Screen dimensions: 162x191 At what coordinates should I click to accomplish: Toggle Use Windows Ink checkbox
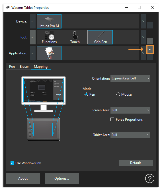pos(12,163)
